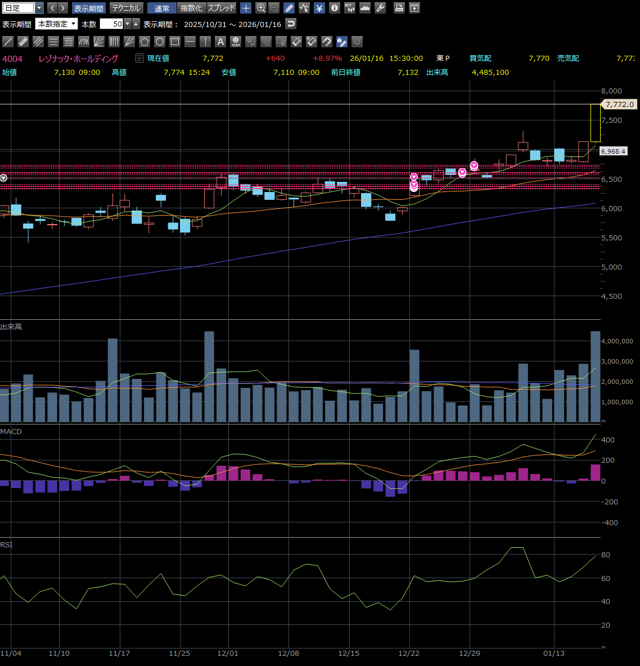
Task: Click the 本数 input field showing 50
Action: coord(111,24)
